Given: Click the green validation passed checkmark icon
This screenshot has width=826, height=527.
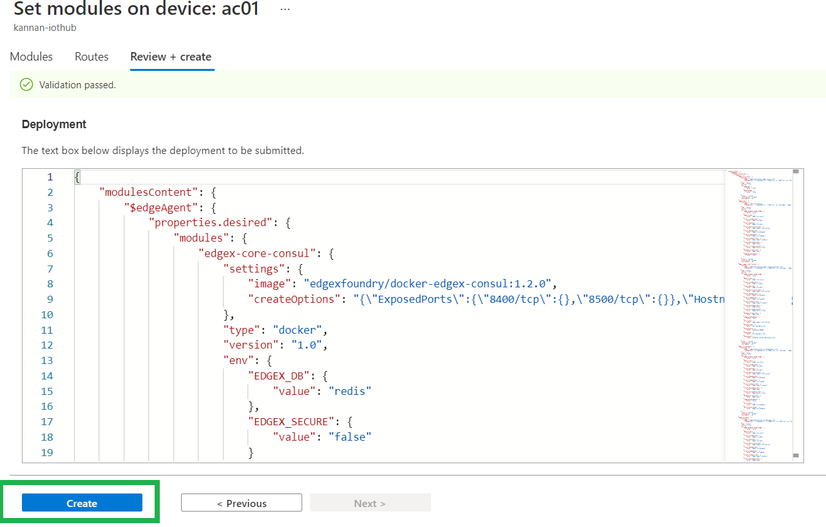Looking at the screenshot, I should (26, 84).
